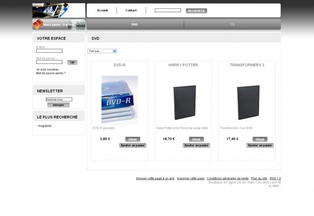This screenshot has width=314, height=216.
Task: Click the site logo banner image
Action: pyautogui.click(x=58, y=11)
